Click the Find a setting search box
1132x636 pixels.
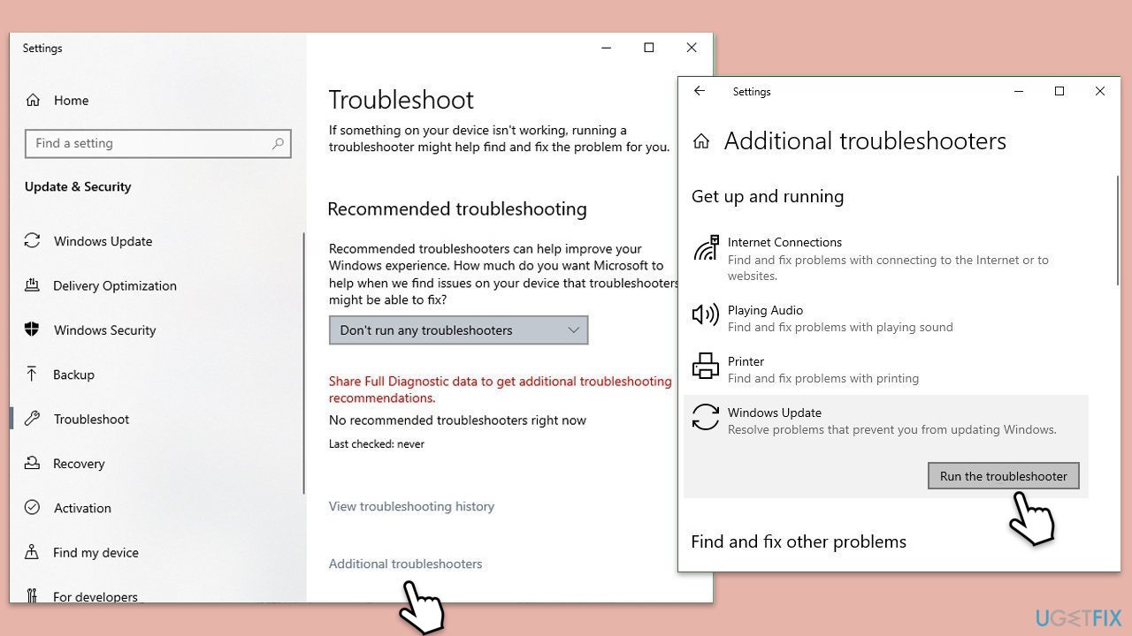point(158,143)
